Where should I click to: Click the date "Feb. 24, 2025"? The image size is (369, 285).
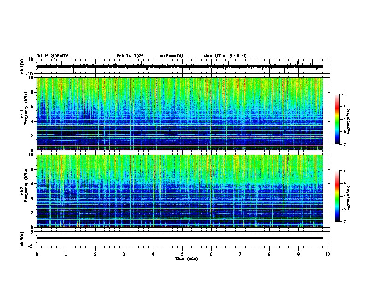(130, 56)
